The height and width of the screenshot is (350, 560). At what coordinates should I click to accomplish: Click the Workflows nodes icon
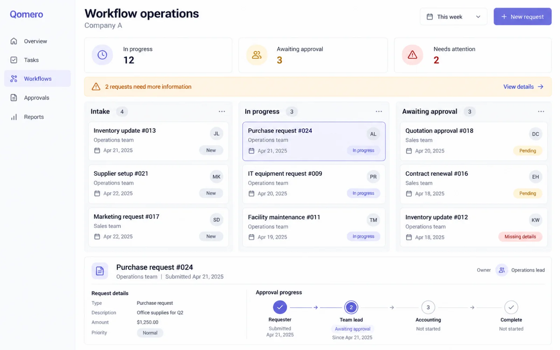14,79
